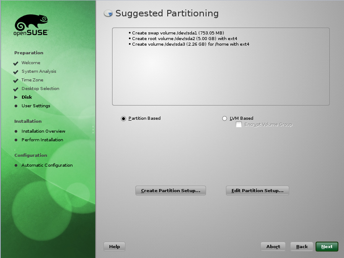The image size is (344, 258).
Task: Click the bullet beside Installation Overview
Action: tap(16, 131)
